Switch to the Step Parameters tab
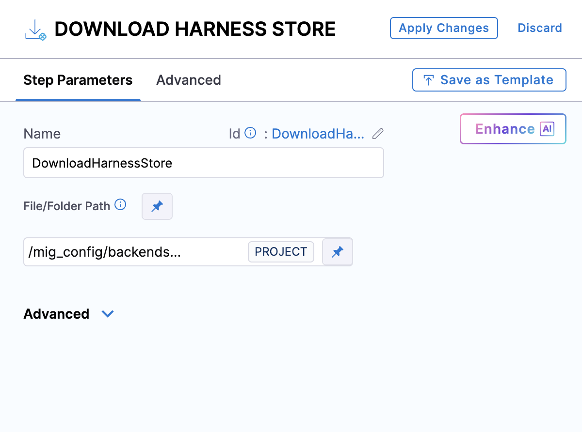 78,80
